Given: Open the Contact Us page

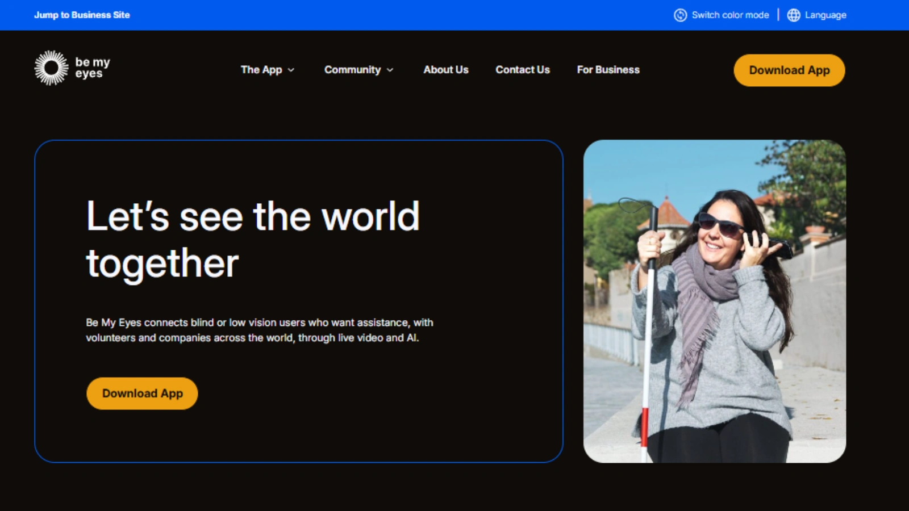Looking at the screenshot, I should [522, 70].
